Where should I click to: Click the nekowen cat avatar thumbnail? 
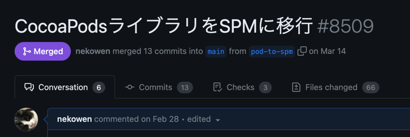tap(26, 120)
